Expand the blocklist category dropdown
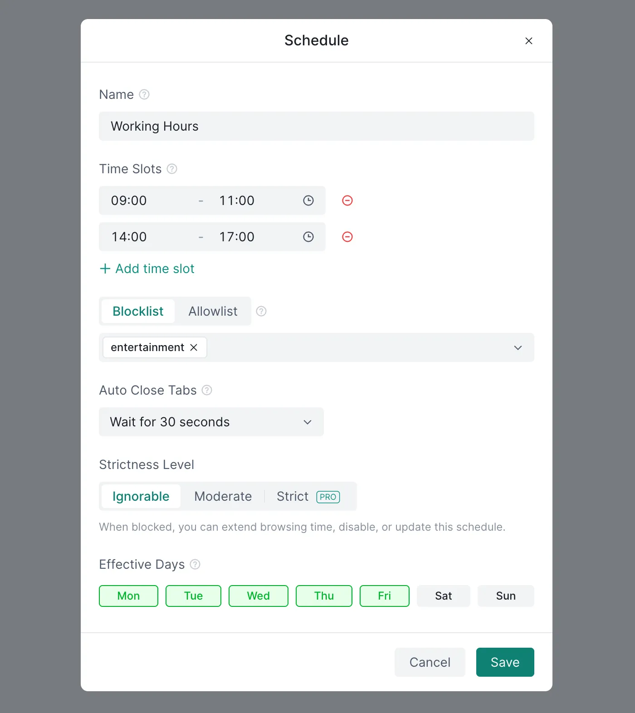635x713 pixels. 518,348
